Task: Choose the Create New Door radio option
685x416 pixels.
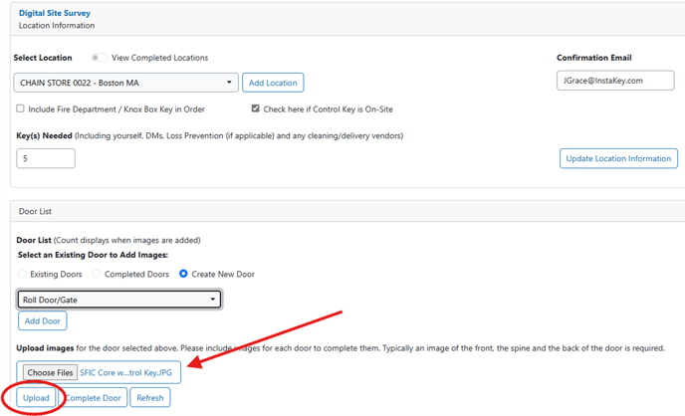Action: pyautogui.click(x=184, y=273)
